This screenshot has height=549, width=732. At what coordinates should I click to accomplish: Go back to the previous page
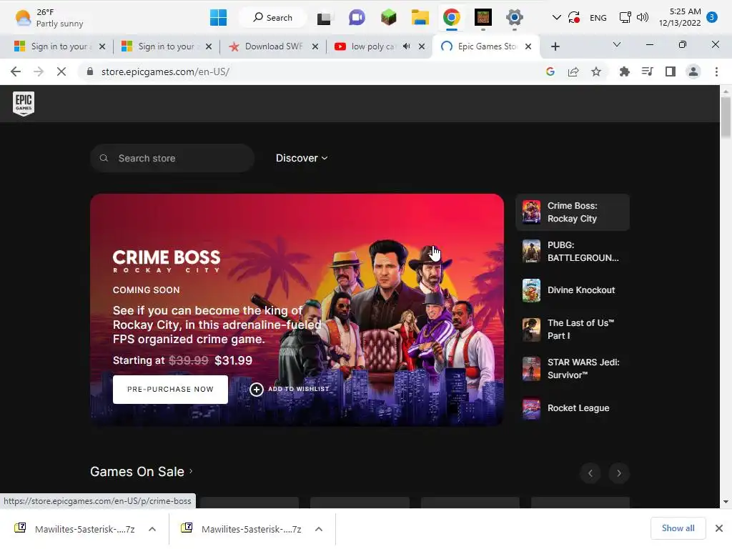tap(16, 71)
